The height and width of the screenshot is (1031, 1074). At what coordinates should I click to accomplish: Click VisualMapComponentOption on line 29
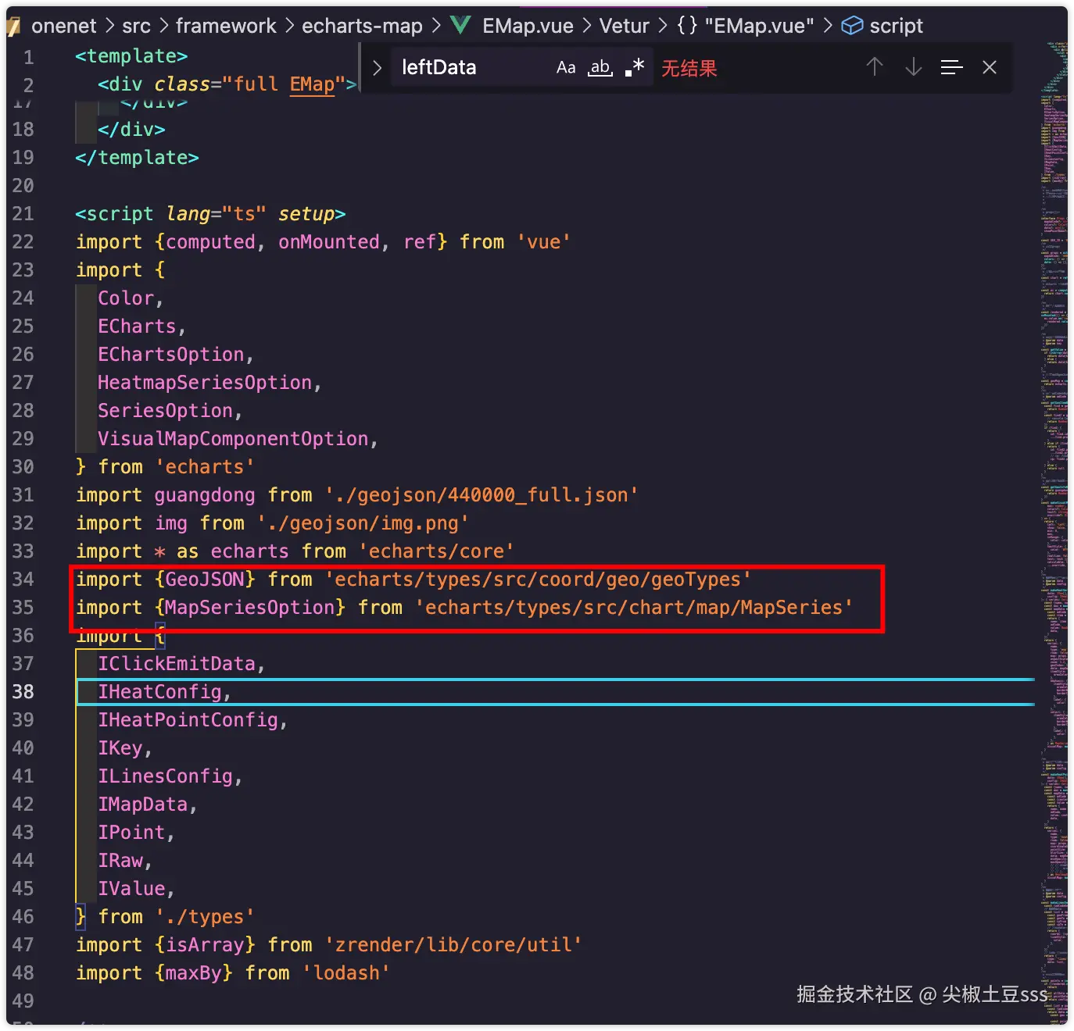(x=233, y=438)
